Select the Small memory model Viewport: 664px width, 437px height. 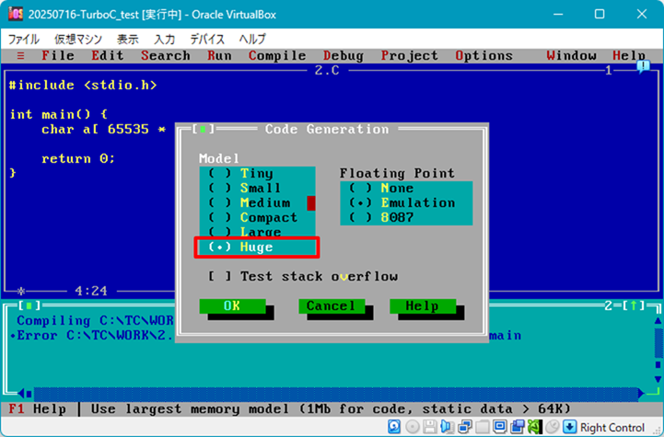tap(258, 188)
